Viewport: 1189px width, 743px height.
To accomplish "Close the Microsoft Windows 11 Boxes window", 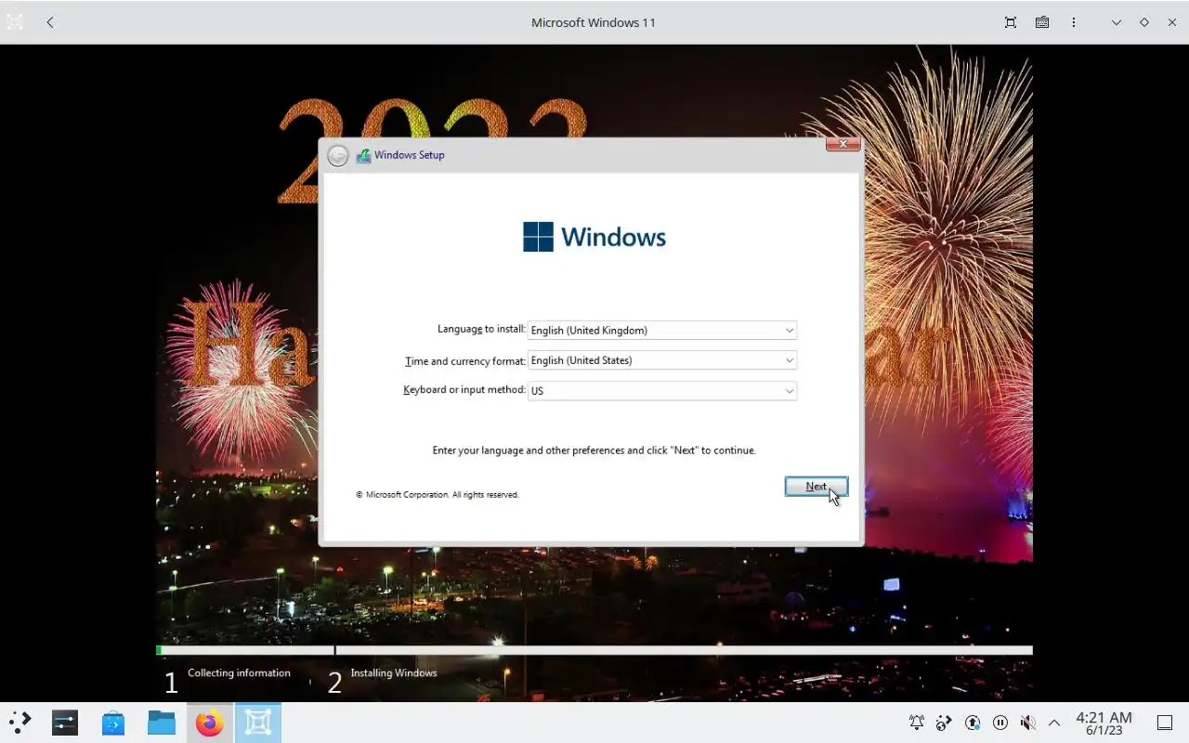I will click(x=1172, y=22).
